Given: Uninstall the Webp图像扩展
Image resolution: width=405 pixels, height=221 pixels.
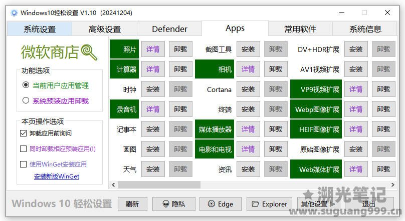Looking at the screenshot, I should coord(383,109).
